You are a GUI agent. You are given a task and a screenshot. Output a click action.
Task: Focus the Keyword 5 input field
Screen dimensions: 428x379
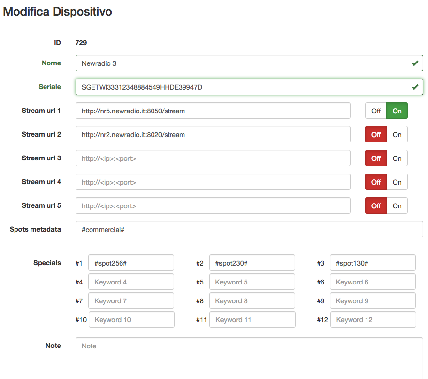[x=252, y=282]
